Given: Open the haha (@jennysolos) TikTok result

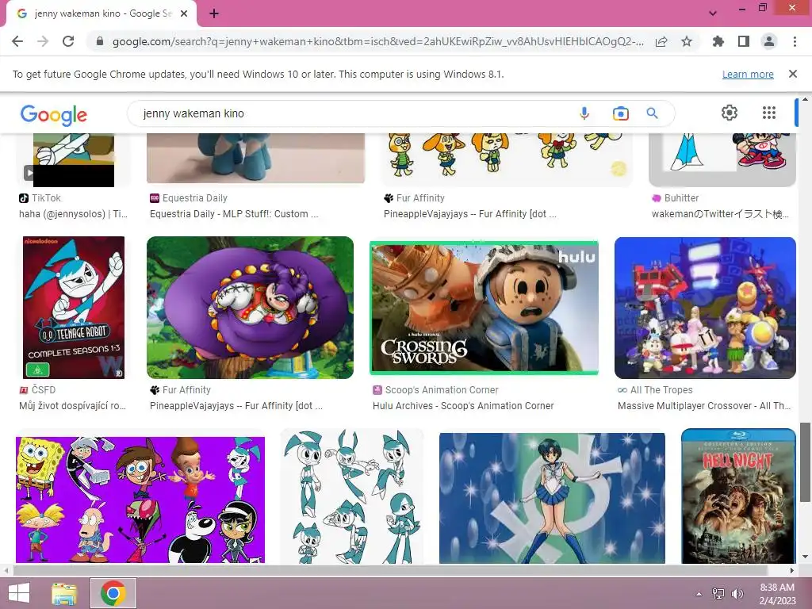Looking at the screenshot, I should 73,214.
